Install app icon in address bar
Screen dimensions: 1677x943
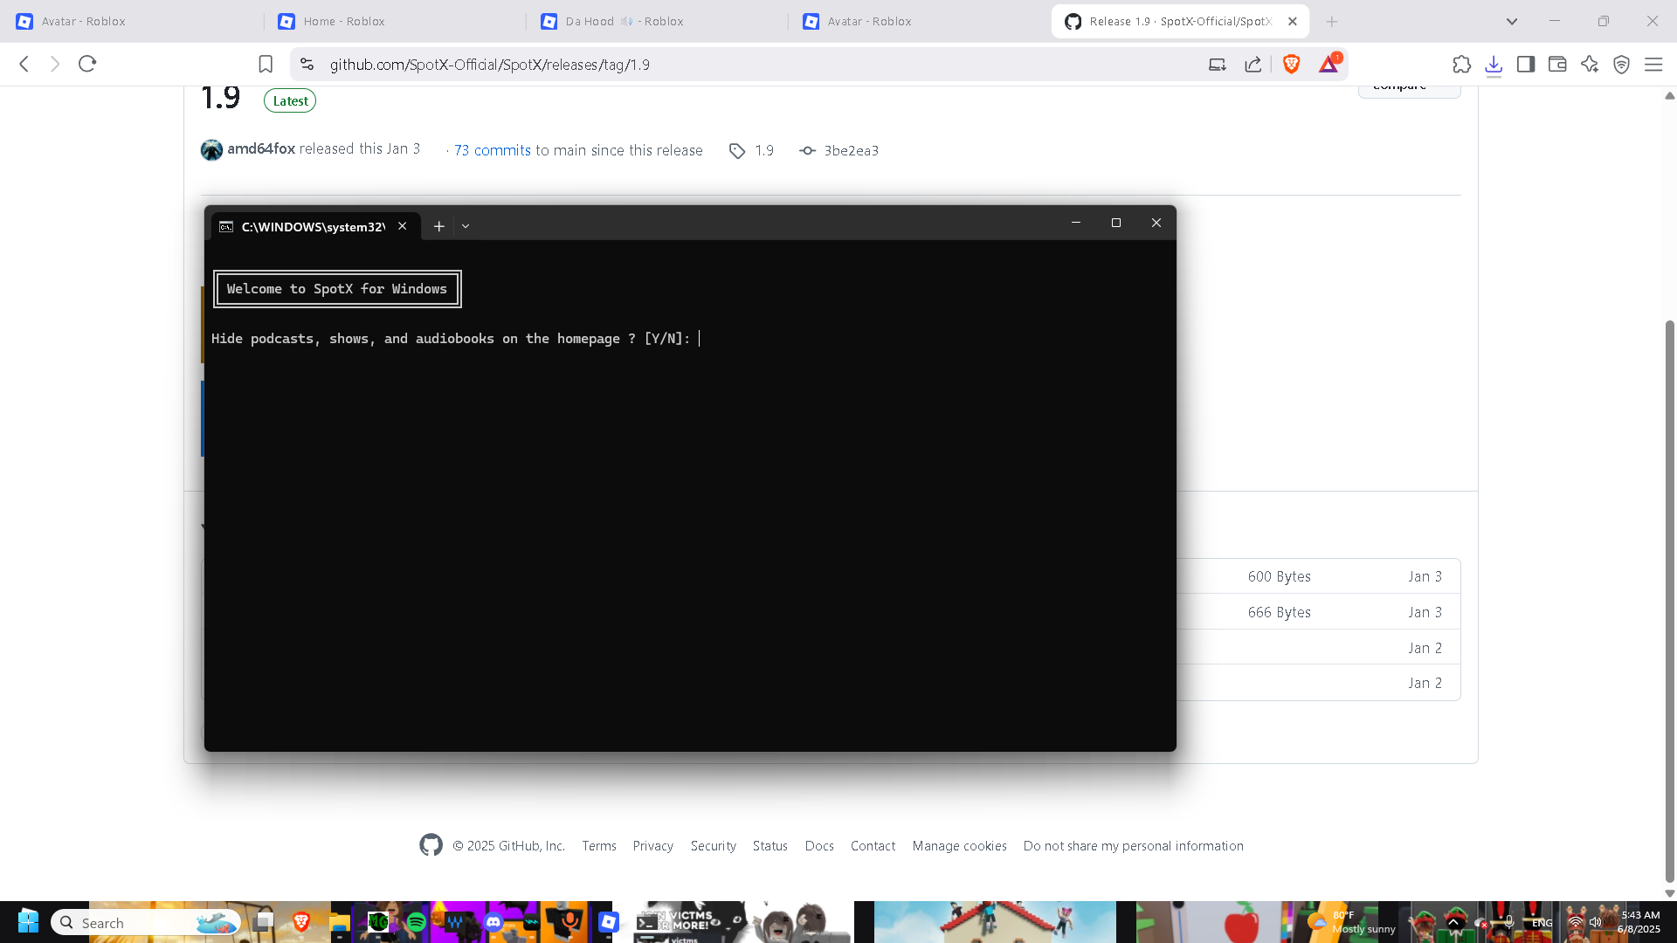pyautogui.click(x=1218, y=64)
